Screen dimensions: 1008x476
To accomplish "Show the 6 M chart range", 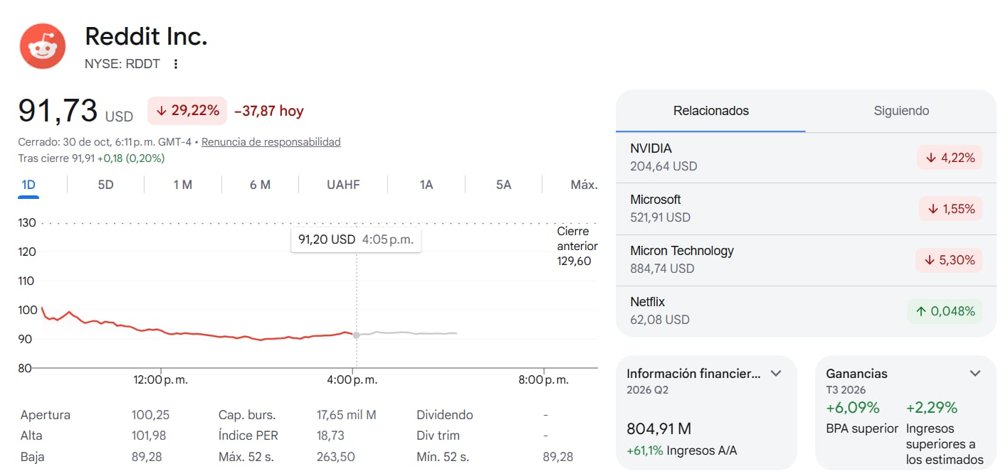I will [260, 185].
